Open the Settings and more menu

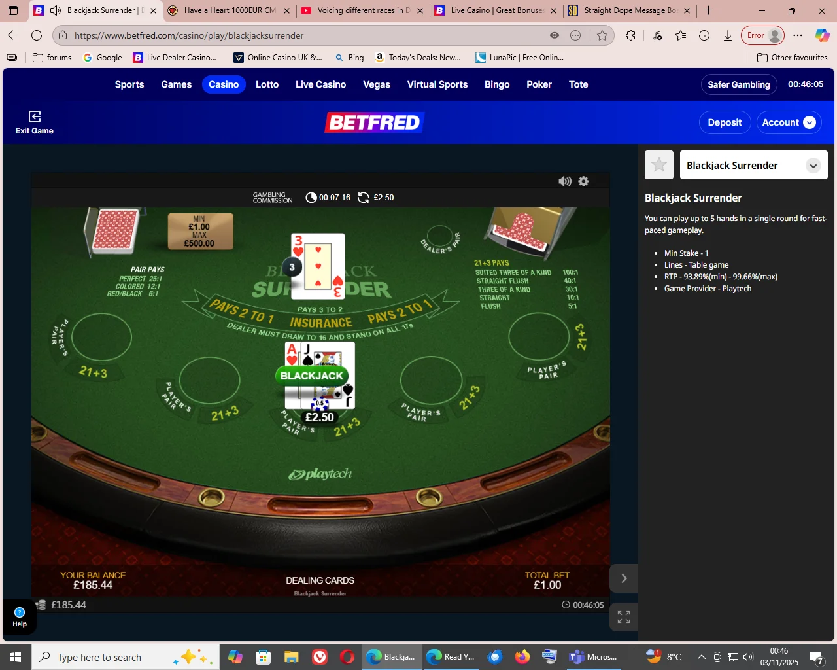tap(798, 35)
